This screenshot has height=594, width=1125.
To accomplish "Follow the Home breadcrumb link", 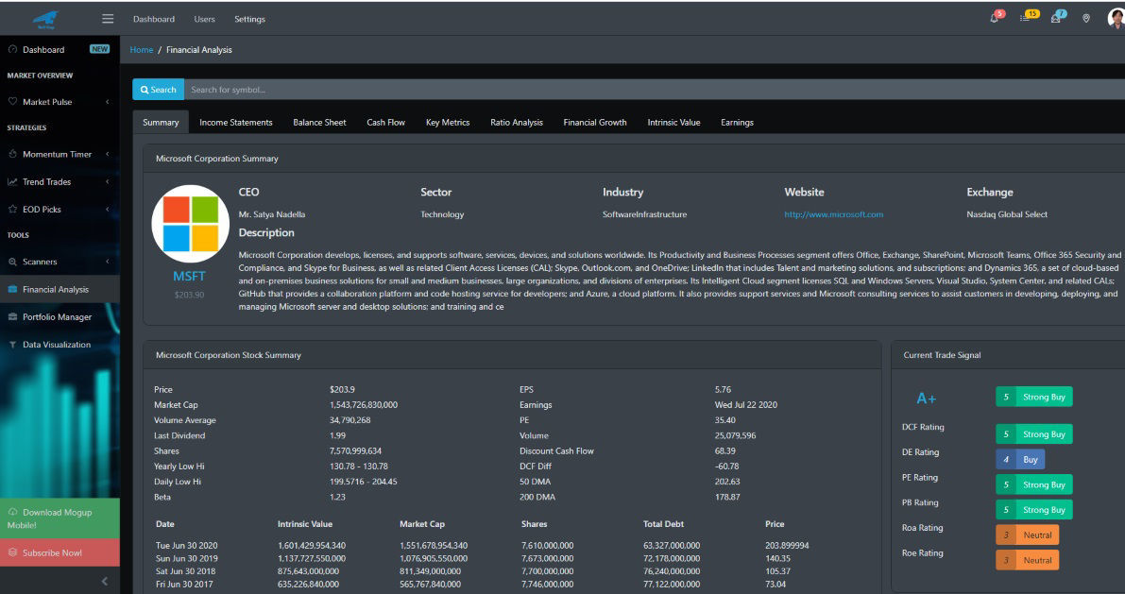I will click(x=142, y=49).
